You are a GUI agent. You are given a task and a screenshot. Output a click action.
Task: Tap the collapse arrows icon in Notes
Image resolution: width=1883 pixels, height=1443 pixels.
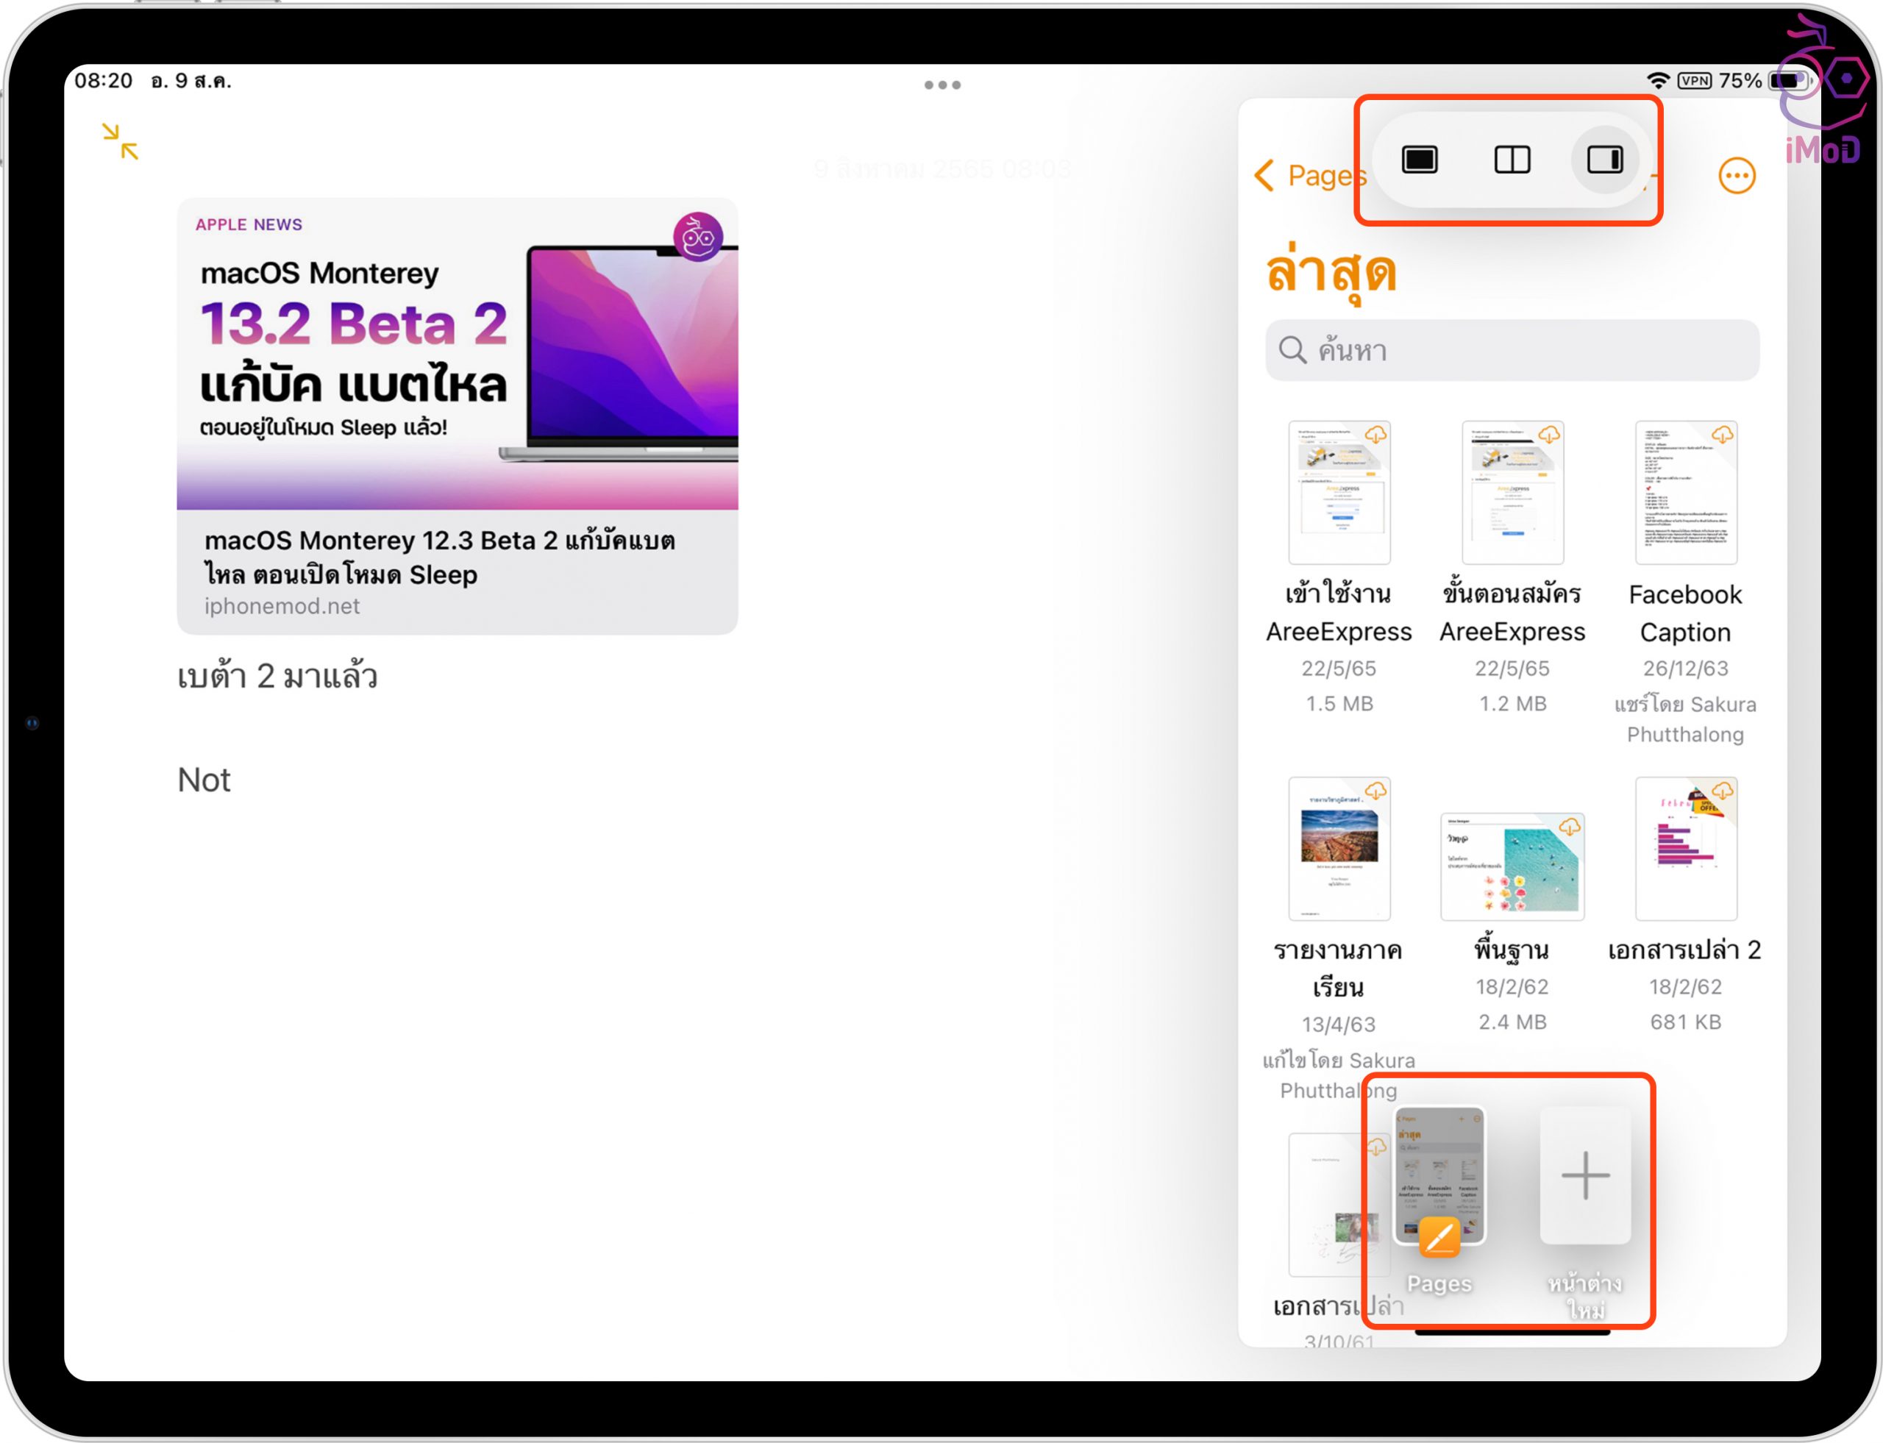coord(121,142)
